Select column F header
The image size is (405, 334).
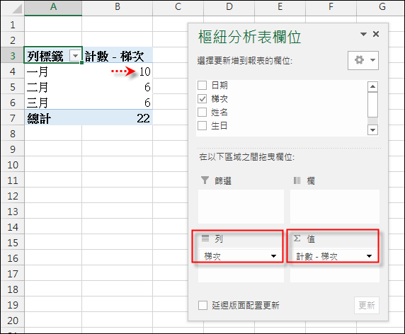tap(331, 8)
